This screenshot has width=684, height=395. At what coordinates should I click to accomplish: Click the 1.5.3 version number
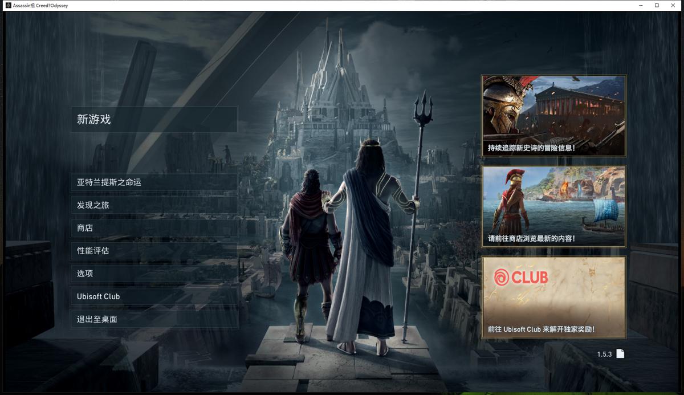tap(604, 355)
